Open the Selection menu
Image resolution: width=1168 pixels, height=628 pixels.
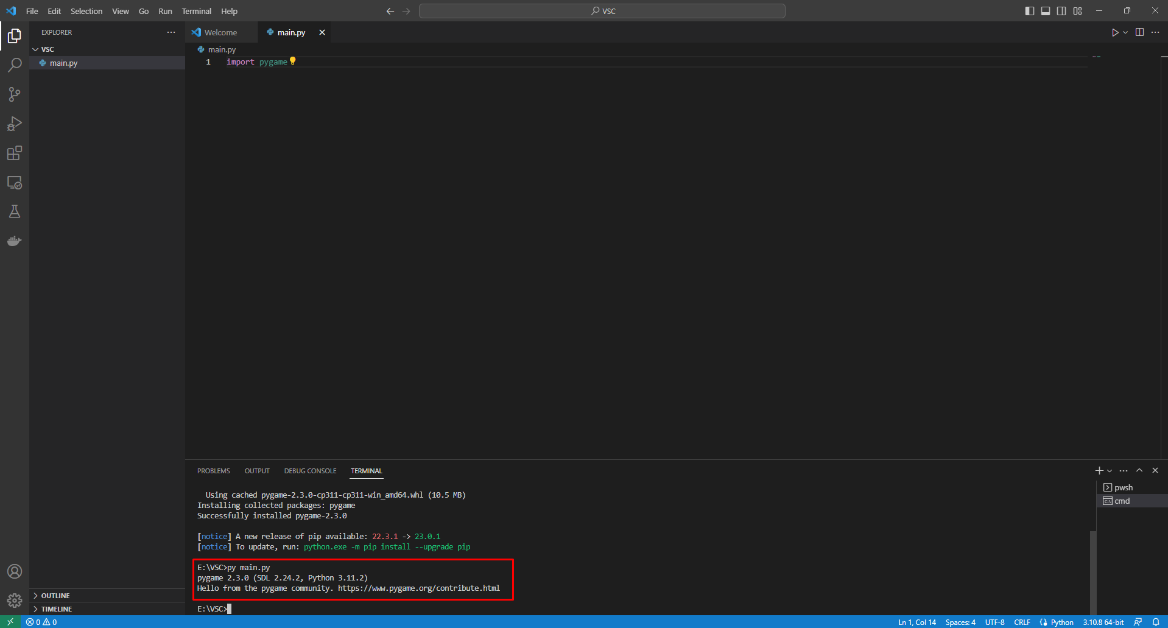[86, 11]
